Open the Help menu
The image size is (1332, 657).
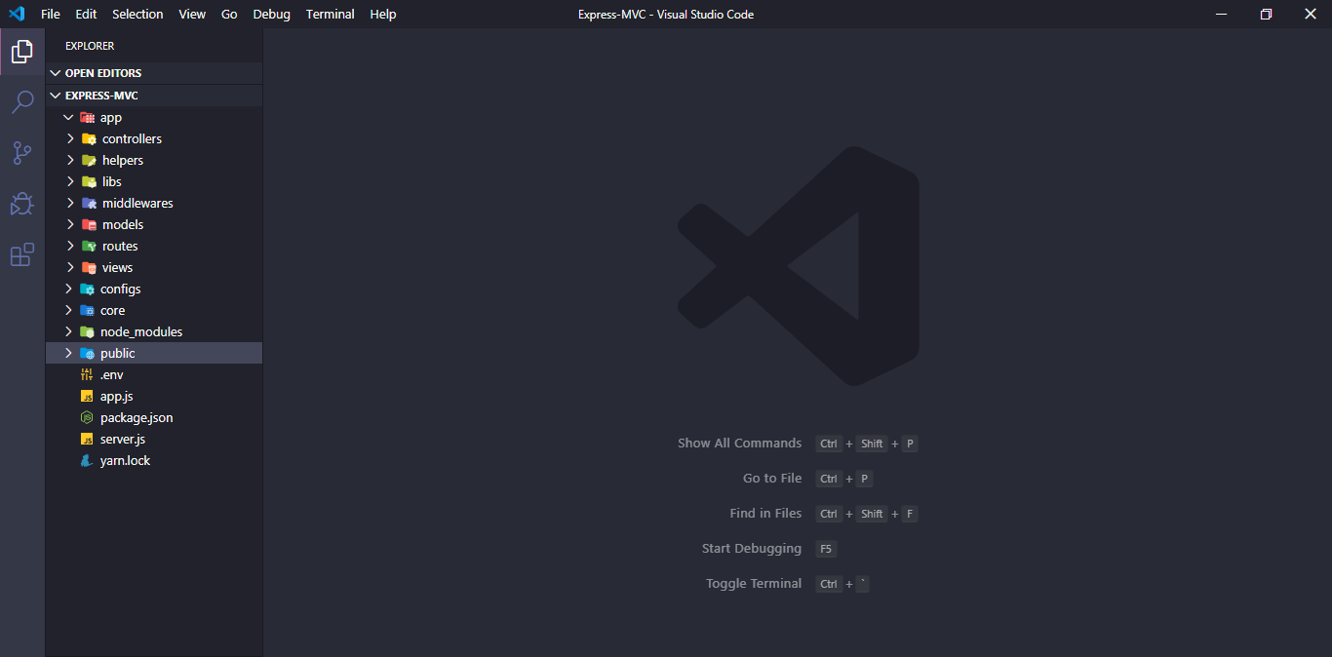383,14
